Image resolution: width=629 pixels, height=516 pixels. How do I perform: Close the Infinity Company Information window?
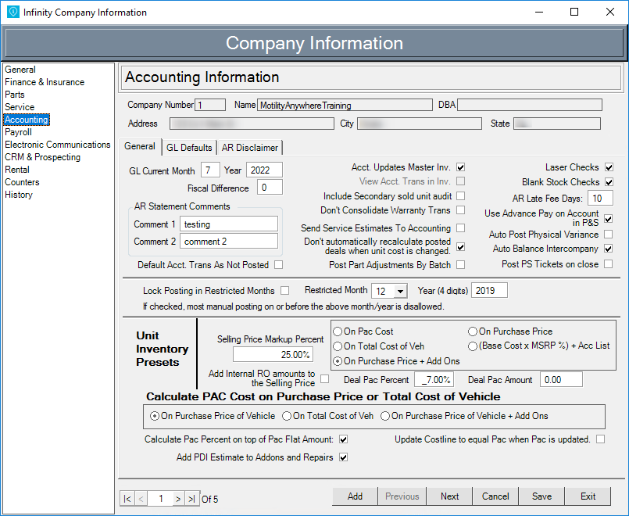click(x=610, y=12)
